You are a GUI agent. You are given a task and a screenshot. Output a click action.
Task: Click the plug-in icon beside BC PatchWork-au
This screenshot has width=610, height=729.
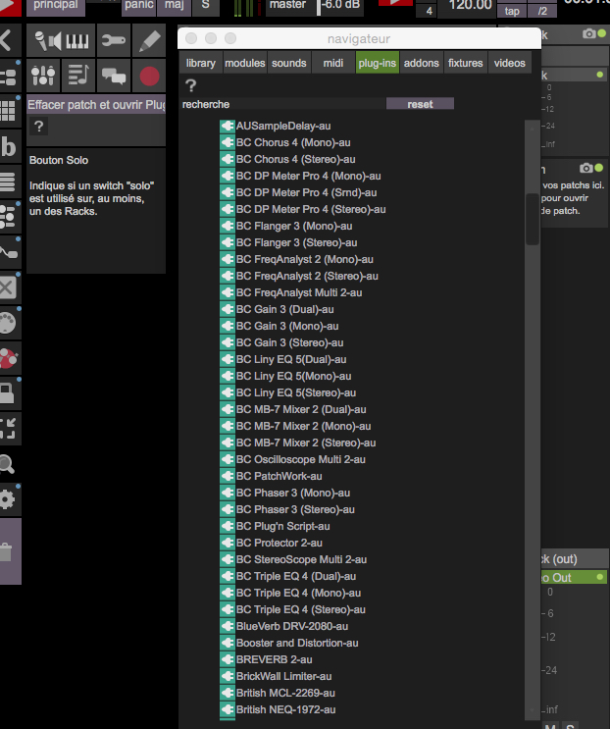pyautogui.click(x=228, y=476)
